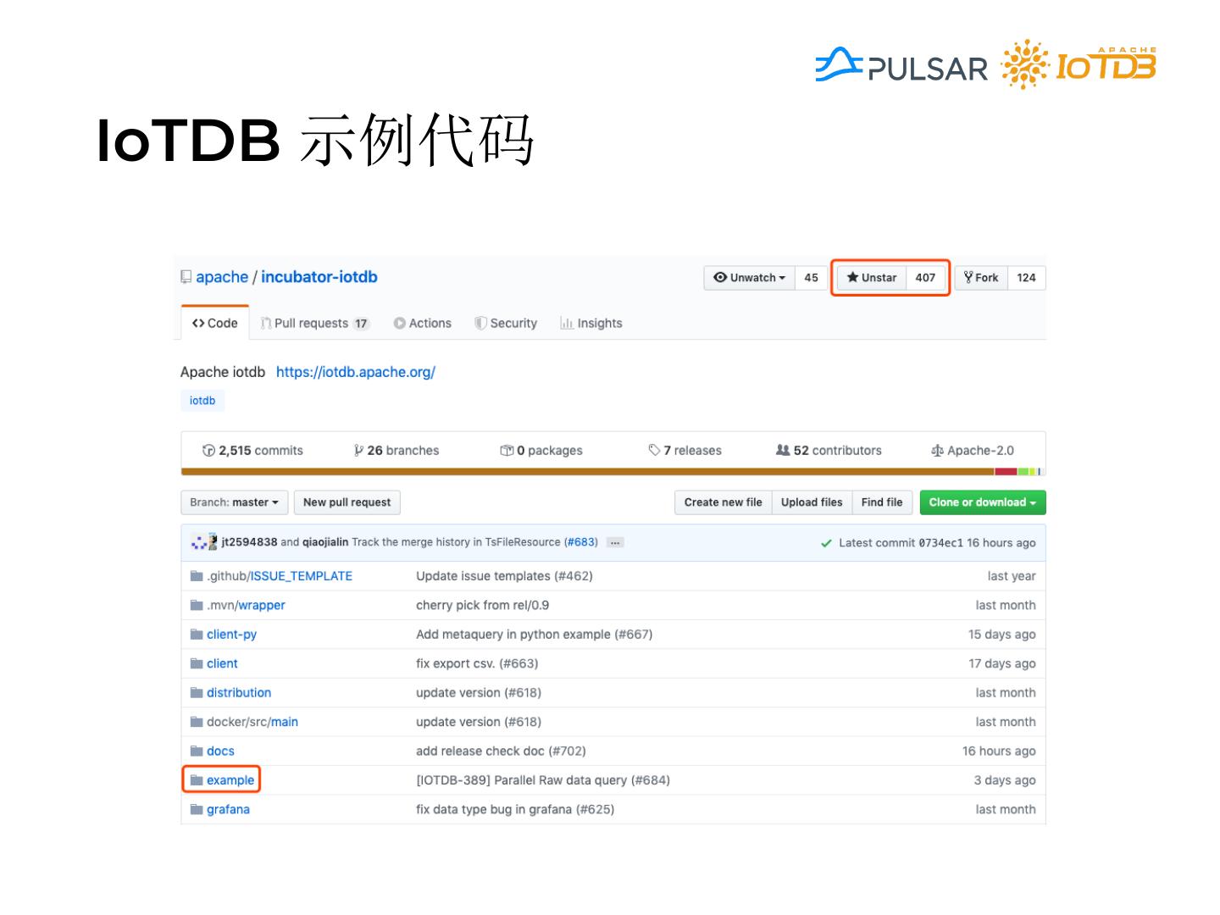The height and width of the screenshot is (915, 1220).
Task: Select the Code tab
Action: (x=215, y=323)
